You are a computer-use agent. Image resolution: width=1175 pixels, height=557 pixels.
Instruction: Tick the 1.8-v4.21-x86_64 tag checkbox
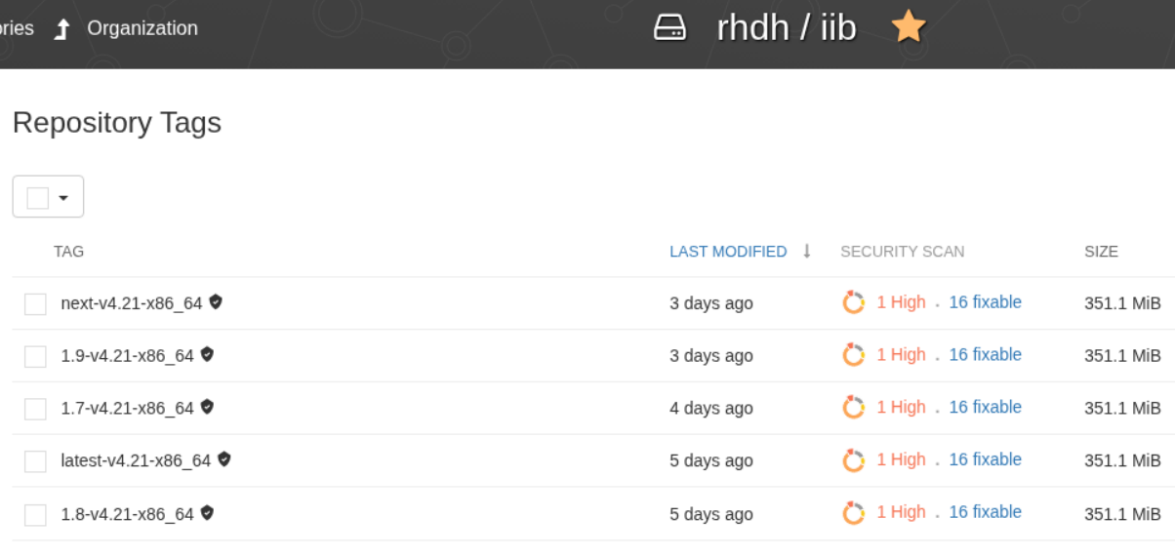pyautogui.click(x=36, y=514)
